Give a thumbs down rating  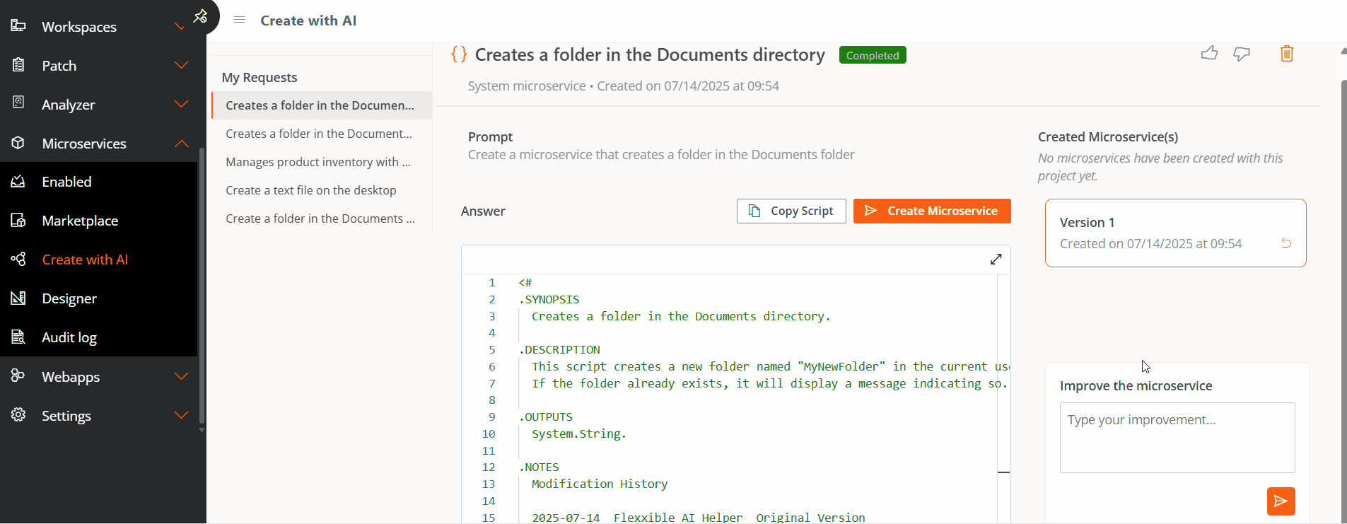[x=1242, y=54]
